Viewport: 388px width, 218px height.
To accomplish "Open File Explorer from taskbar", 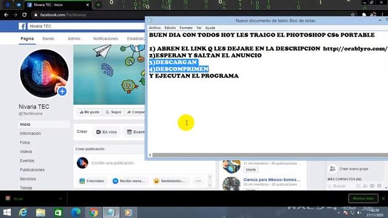I will point(41,213).
